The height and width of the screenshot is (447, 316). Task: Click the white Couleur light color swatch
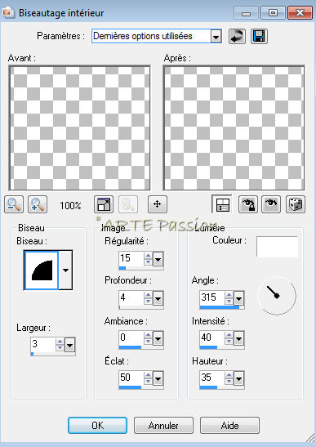pos(278,247)
